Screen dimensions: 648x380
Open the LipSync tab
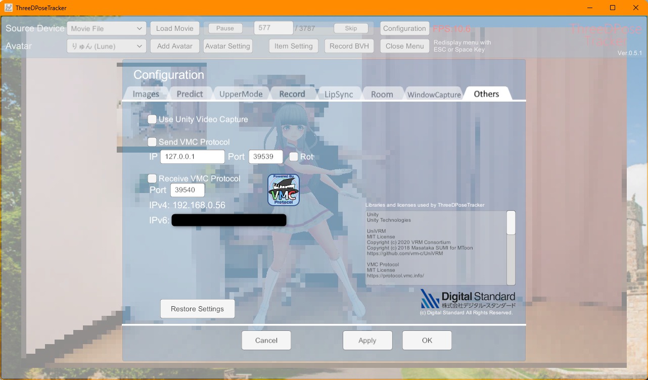coord(339,94)
